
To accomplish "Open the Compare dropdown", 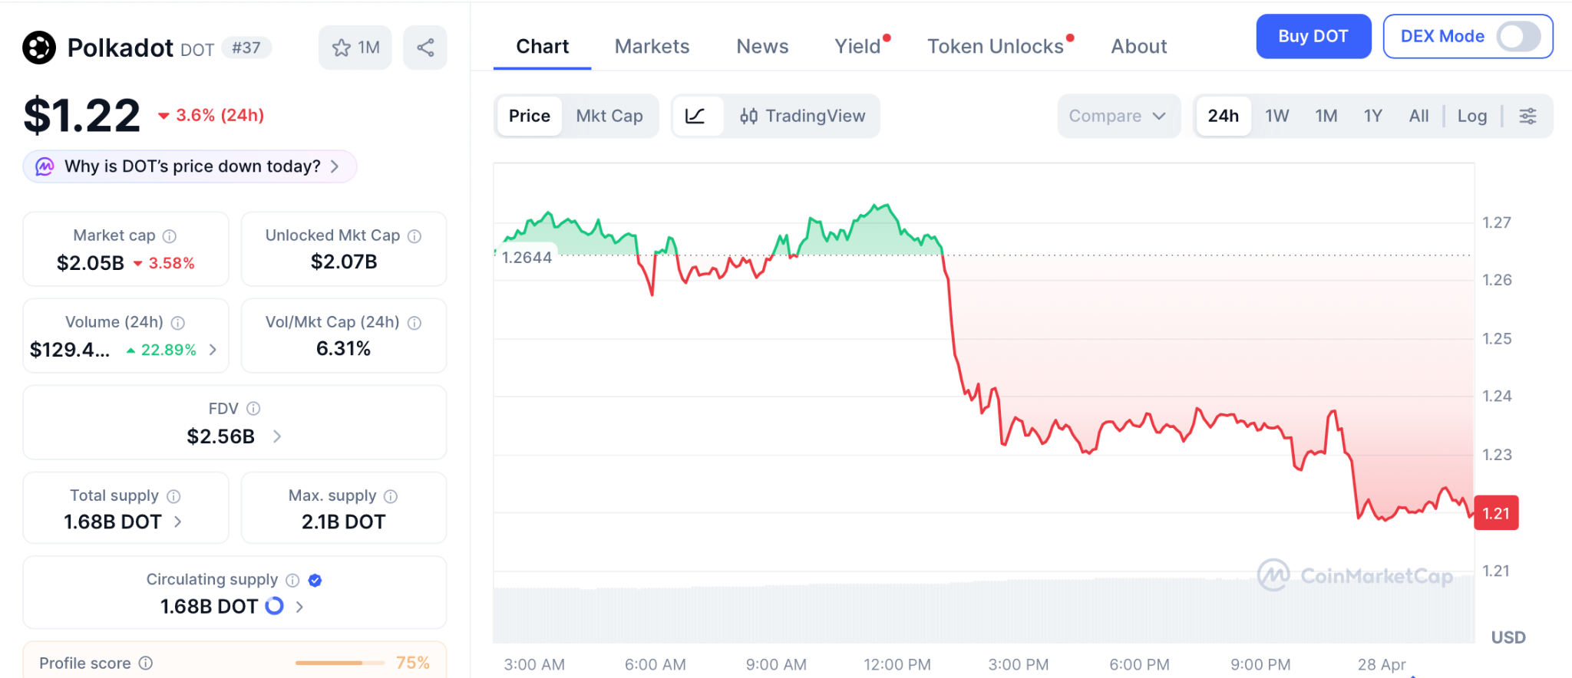I will (x=1118, y=116).
